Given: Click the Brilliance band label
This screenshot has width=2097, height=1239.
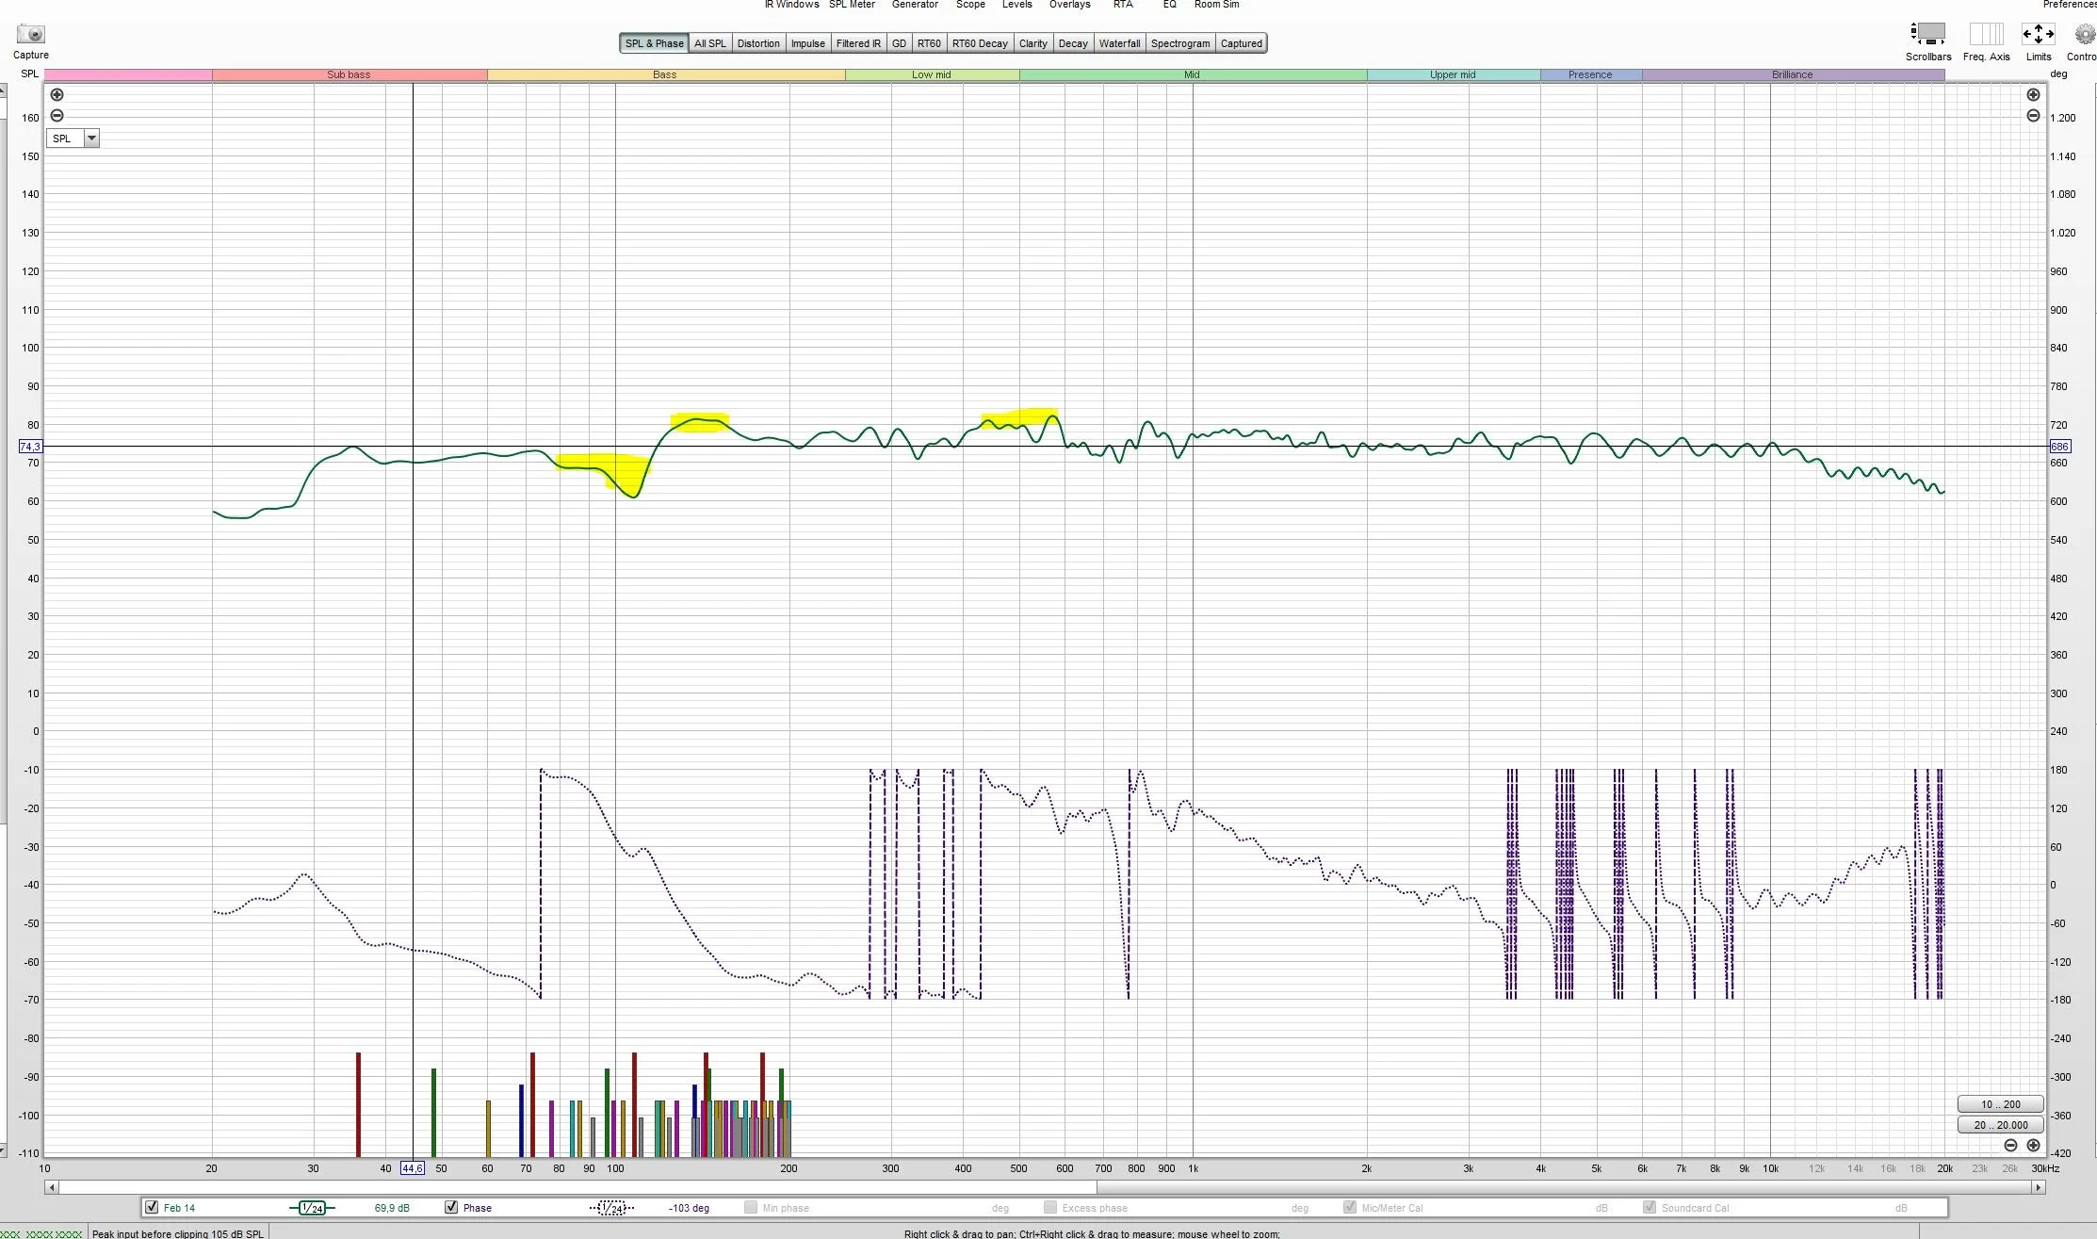Looking at the screenshot, I should pyautogui.click(x=1792, y=74).
